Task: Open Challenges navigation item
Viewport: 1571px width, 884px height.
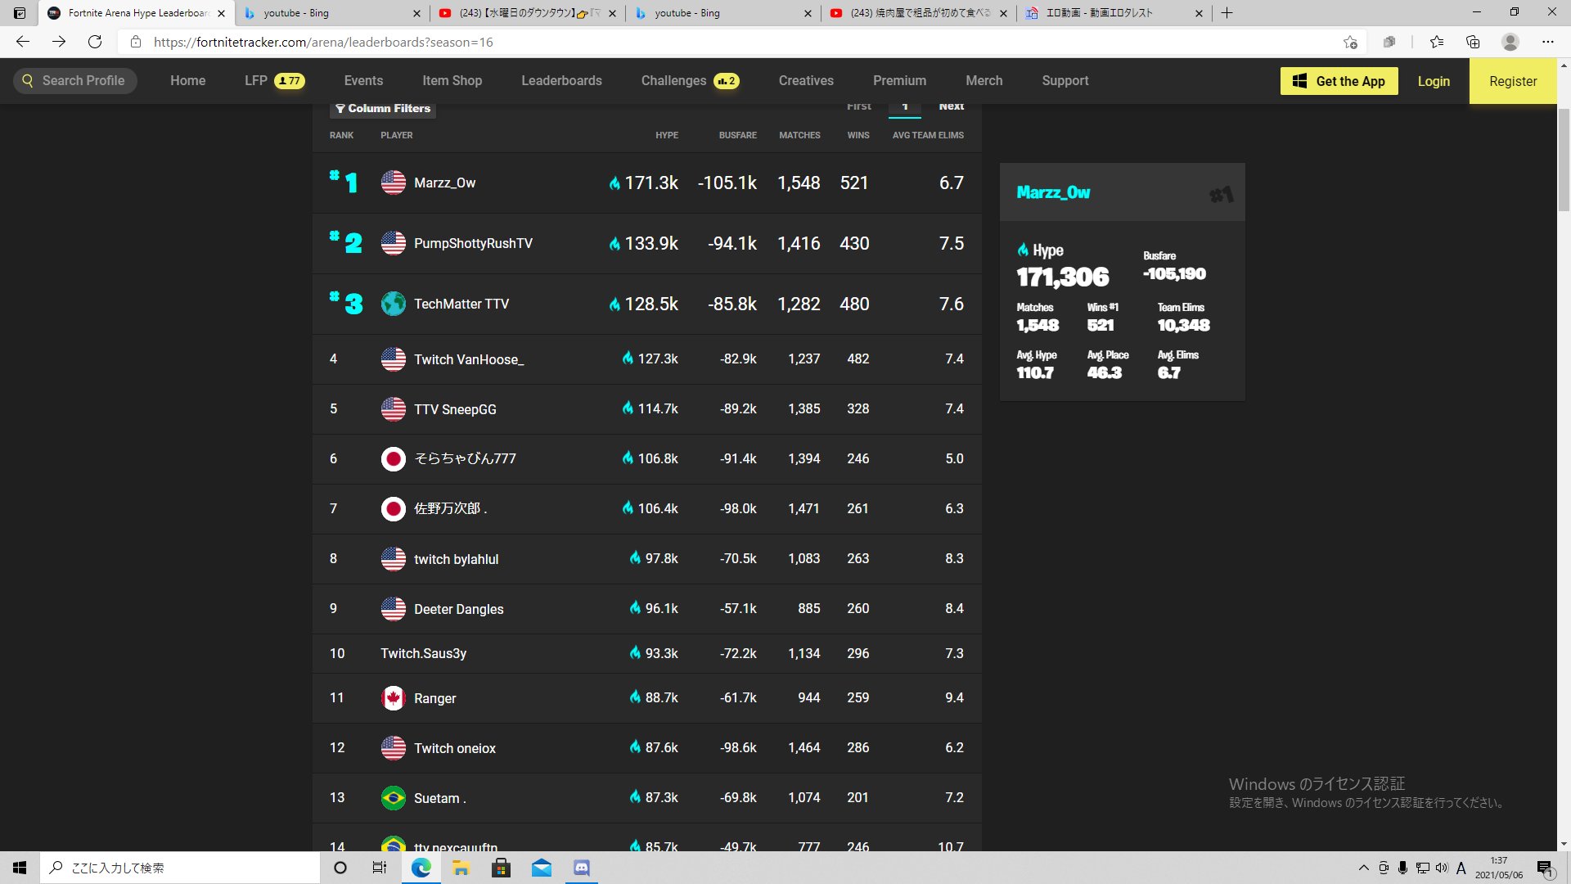Action: point(690,80)
